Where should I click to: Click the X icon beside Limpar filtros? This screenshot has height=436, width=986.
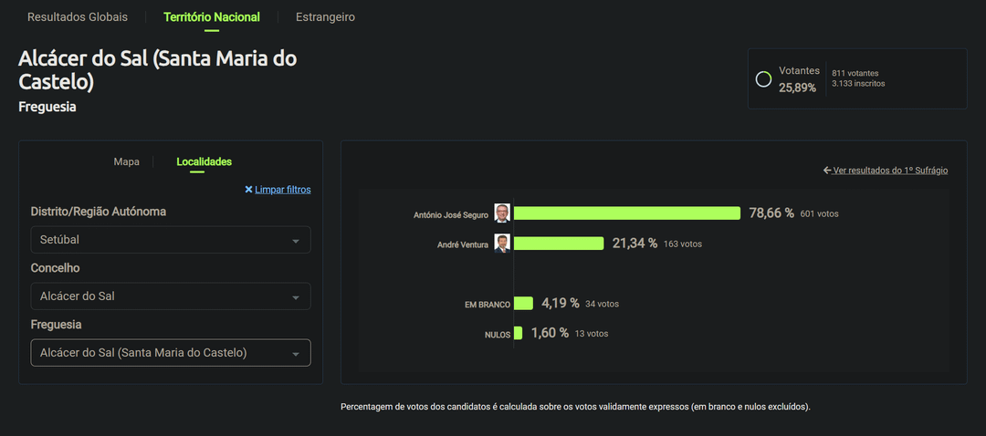point(248,190)
